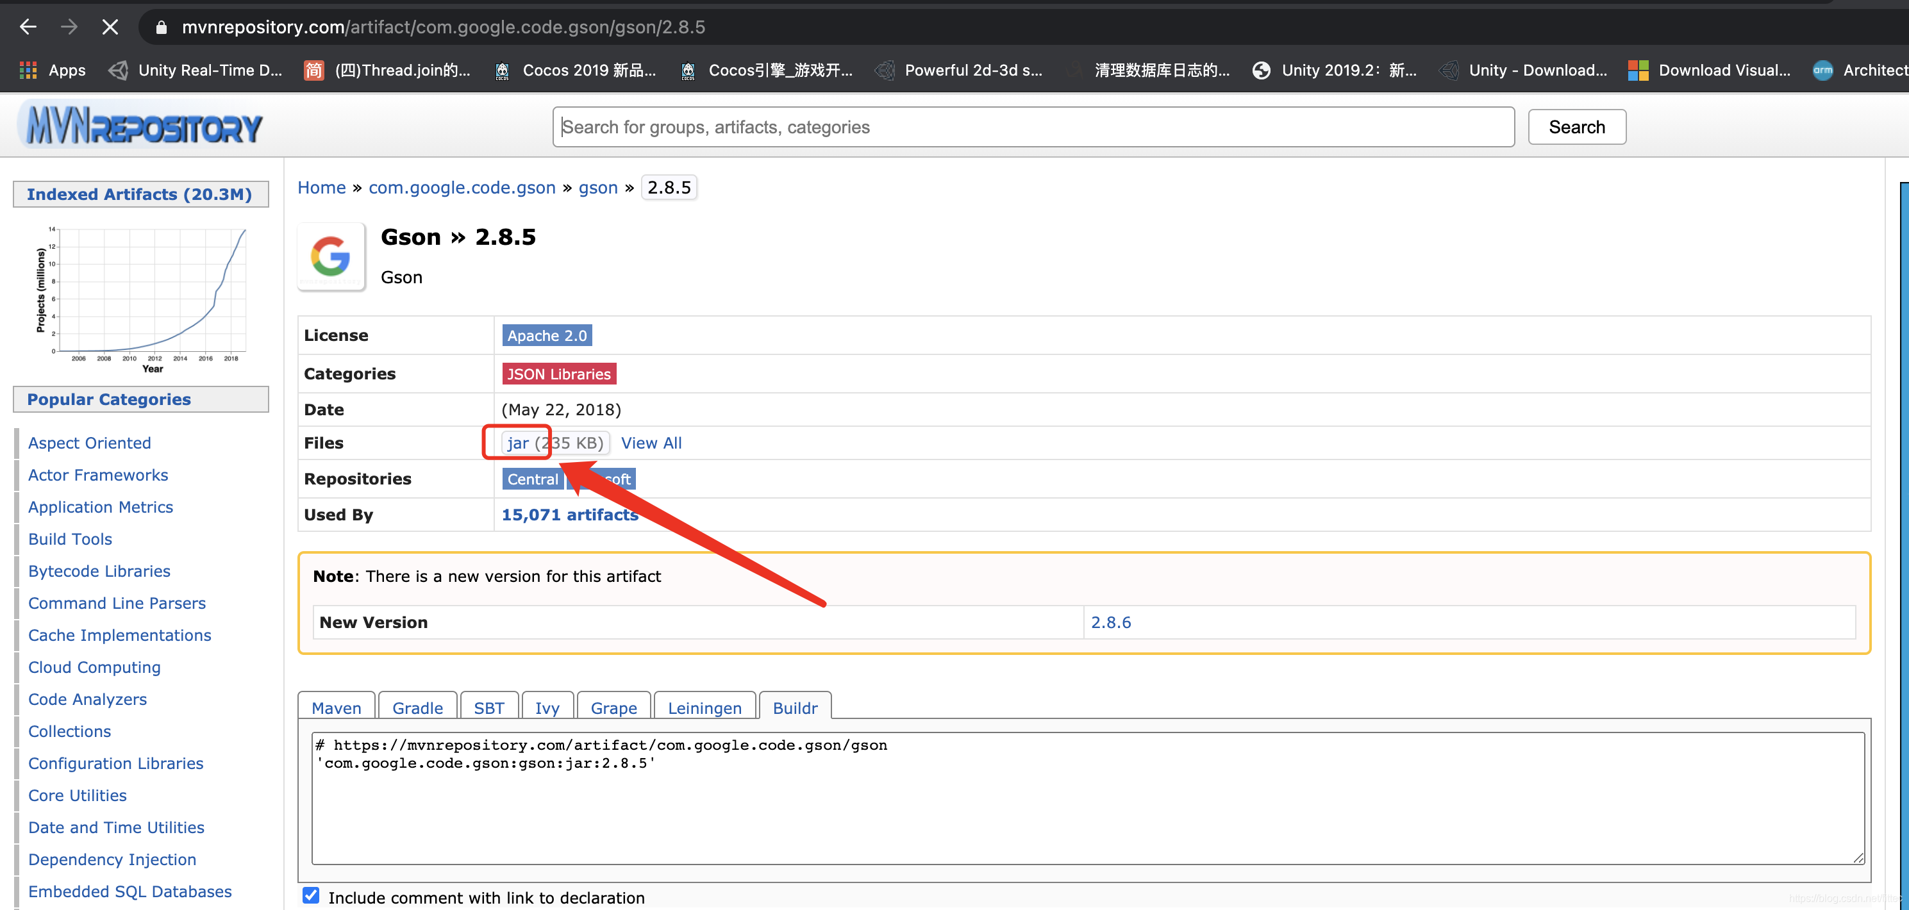This screenshot has height=910, width=1909.
Task: Open Dependency Injection category
Action: click(x=112, y=859)
